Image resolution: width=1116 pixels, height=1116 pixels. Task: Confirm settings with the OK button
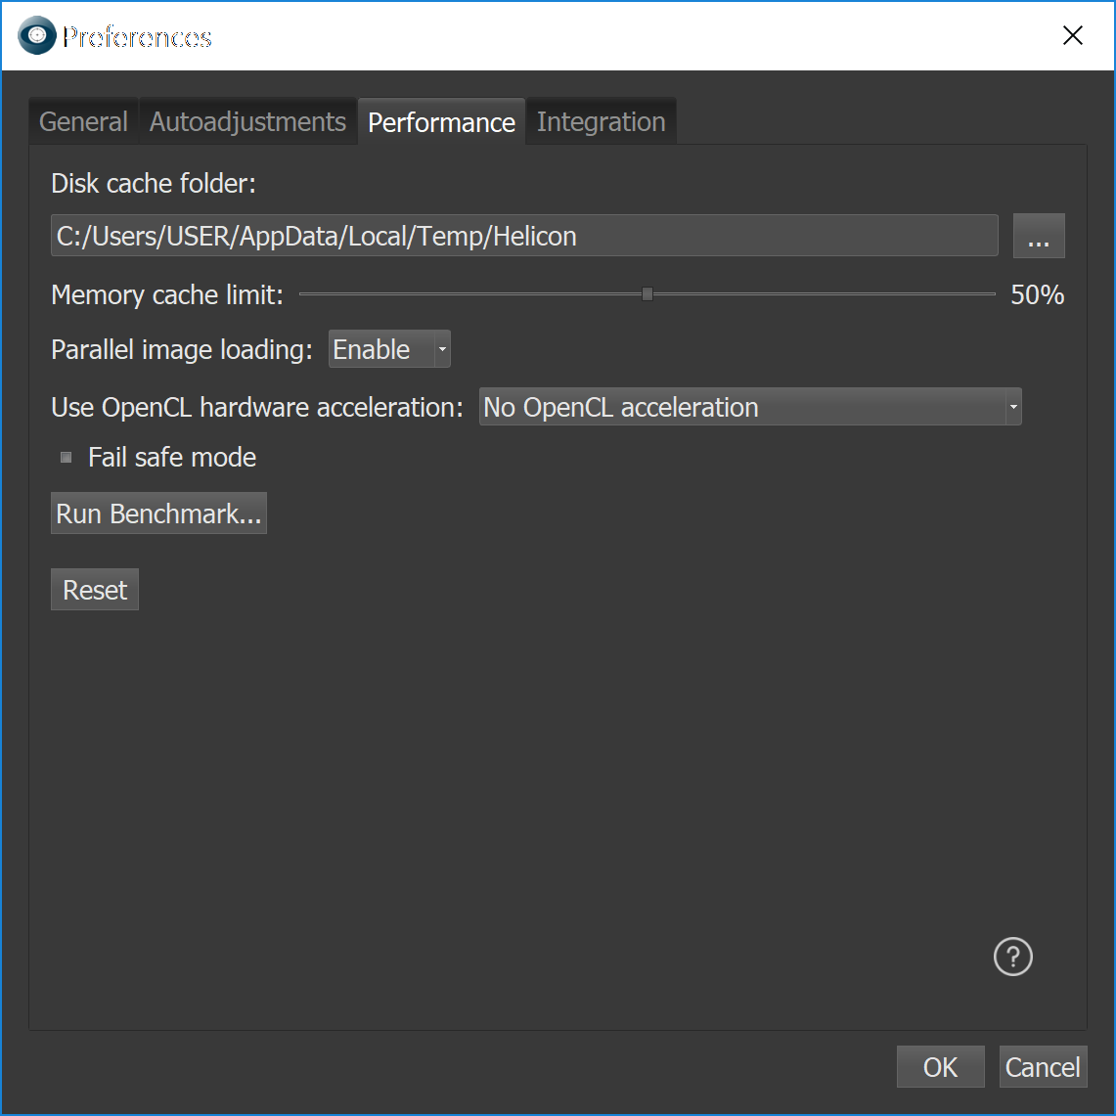(940, 1067)
